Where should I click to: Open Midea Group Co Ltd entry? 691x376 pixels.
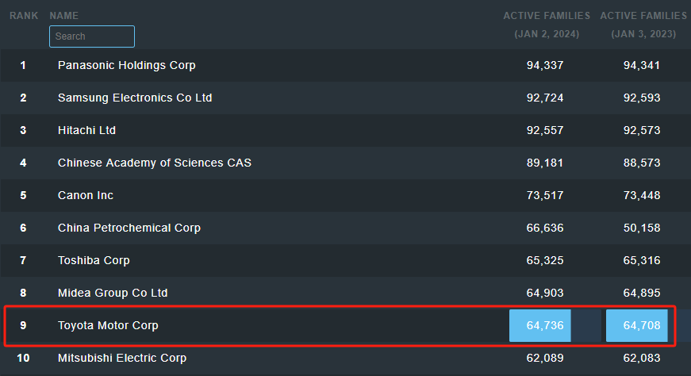pos(113,293)
